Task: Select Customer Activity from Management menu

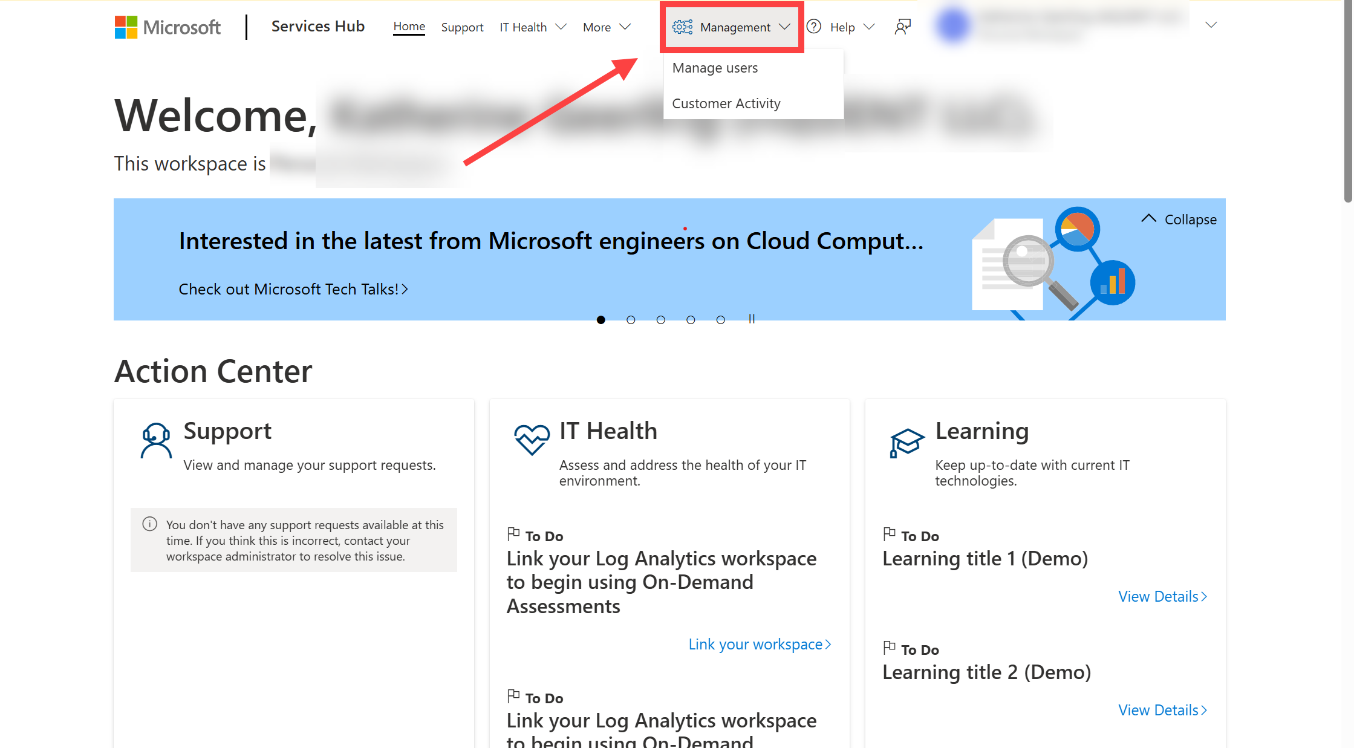Action: click(727, 102)
